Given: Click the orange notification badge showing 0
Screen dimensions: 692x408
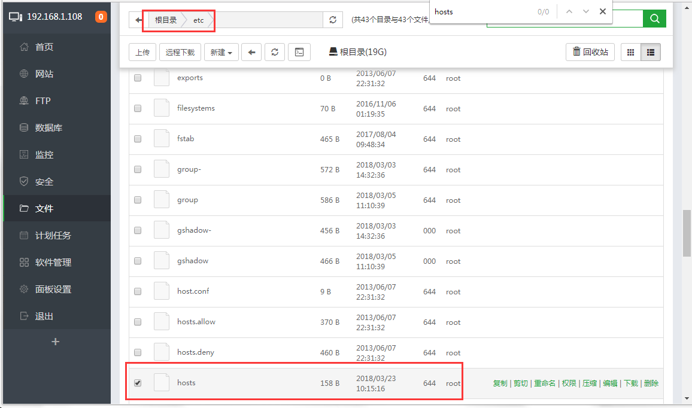Looking at the screenshot, I should pyautogui.click(x=101, y=17).
